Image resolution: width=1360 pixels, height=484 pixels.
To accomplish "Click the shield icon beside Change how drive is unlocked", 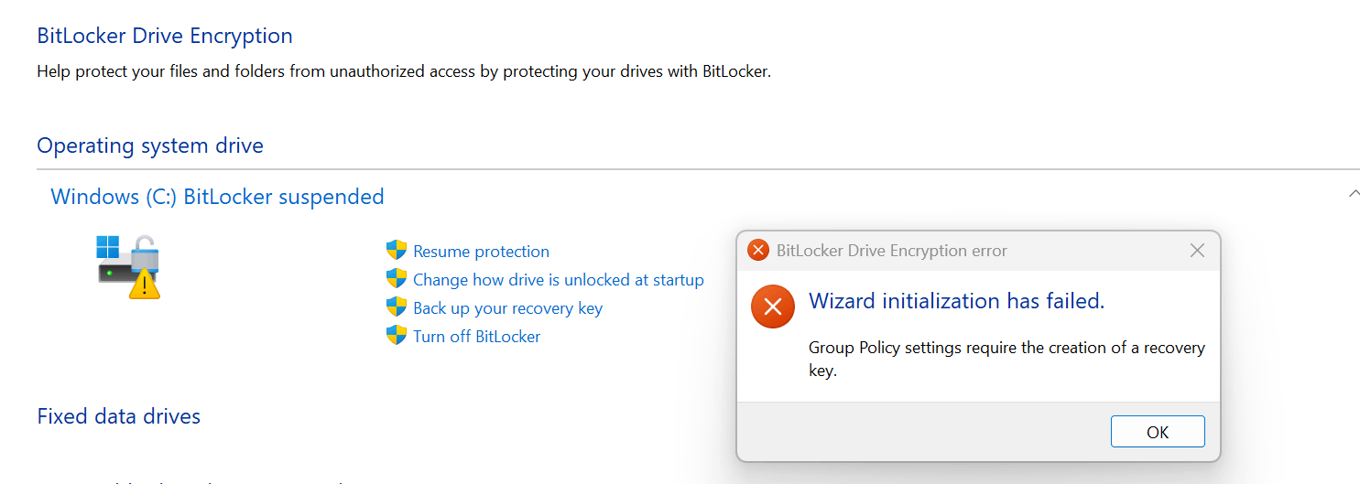I will click(x=396, y=279).
